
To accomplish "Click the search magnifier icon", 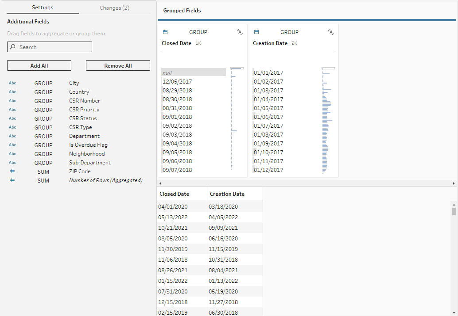I will [13, 47].
